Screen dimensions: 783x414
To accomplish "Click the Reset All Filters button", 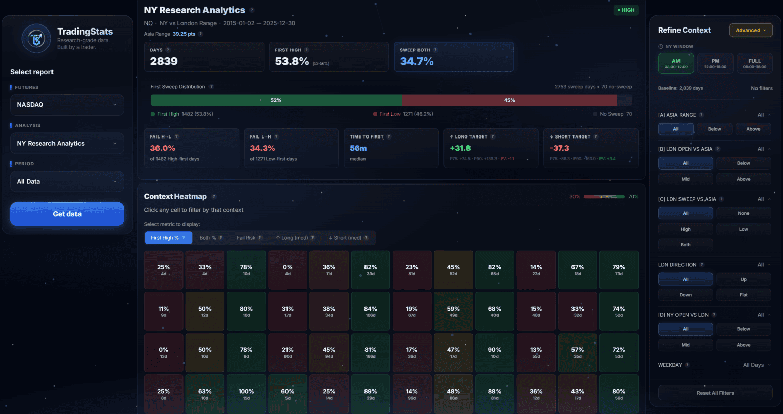I will click(x=715, y=393).
